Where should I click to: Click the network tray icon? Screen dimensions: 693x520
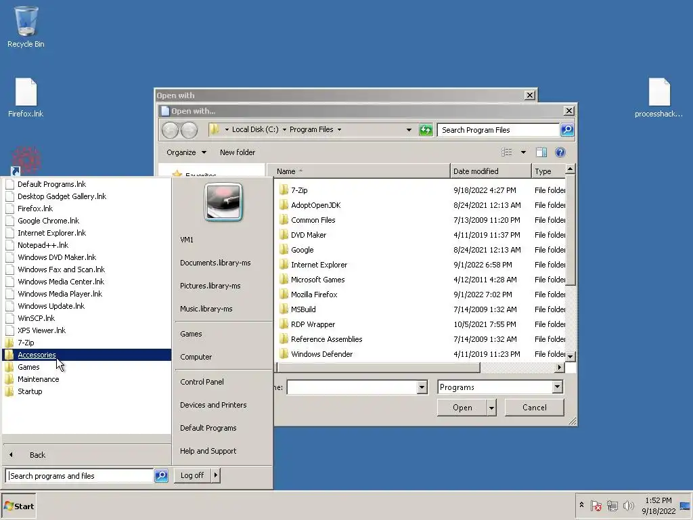click(612, 505)
